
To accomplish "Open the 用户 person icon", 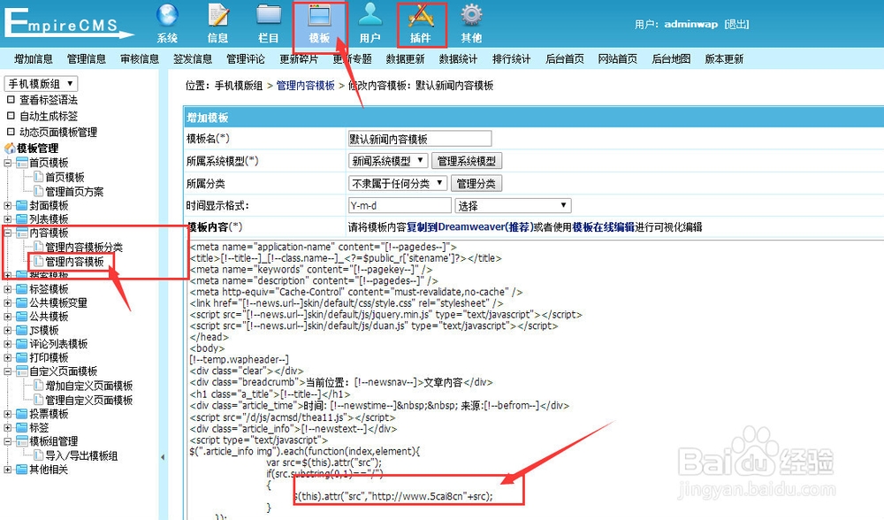I will pyautogui.click(x=370, y=16).
